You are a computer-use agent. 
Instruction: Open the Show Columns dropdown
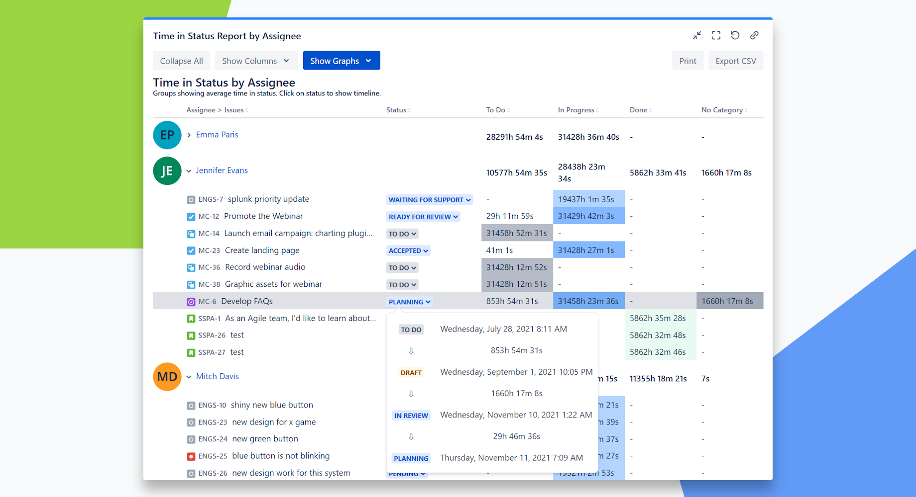point(256,60)
